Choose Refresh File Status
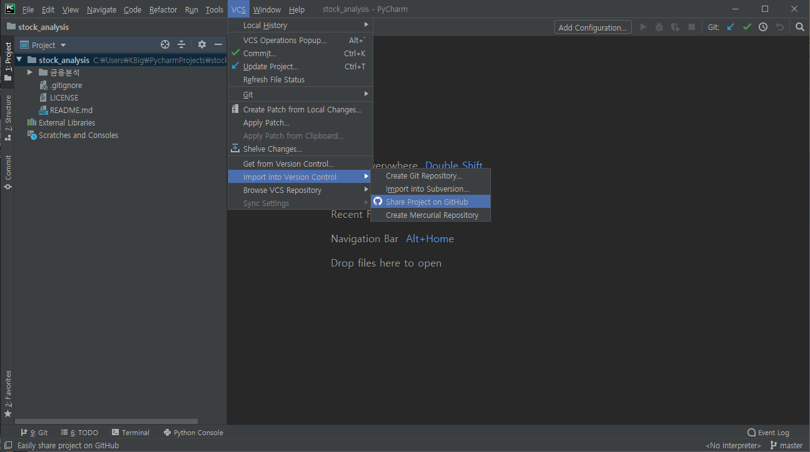The image size is (810, 452). click(300, 79)
